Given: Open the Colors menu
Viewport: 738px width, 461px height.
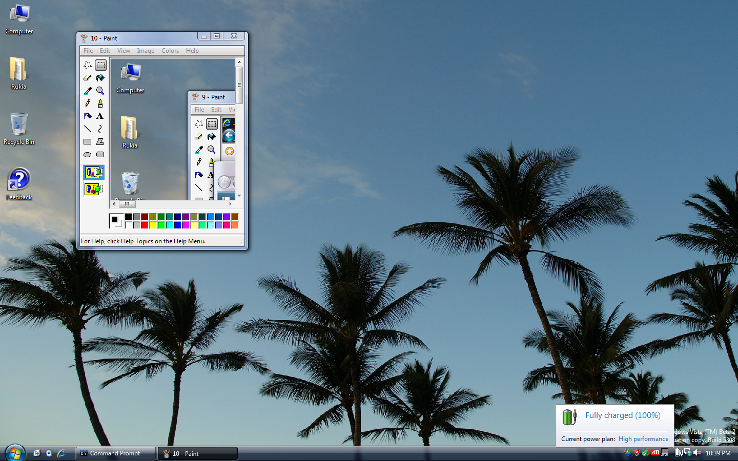Looking at the screenshot, I should pos(170,51).
